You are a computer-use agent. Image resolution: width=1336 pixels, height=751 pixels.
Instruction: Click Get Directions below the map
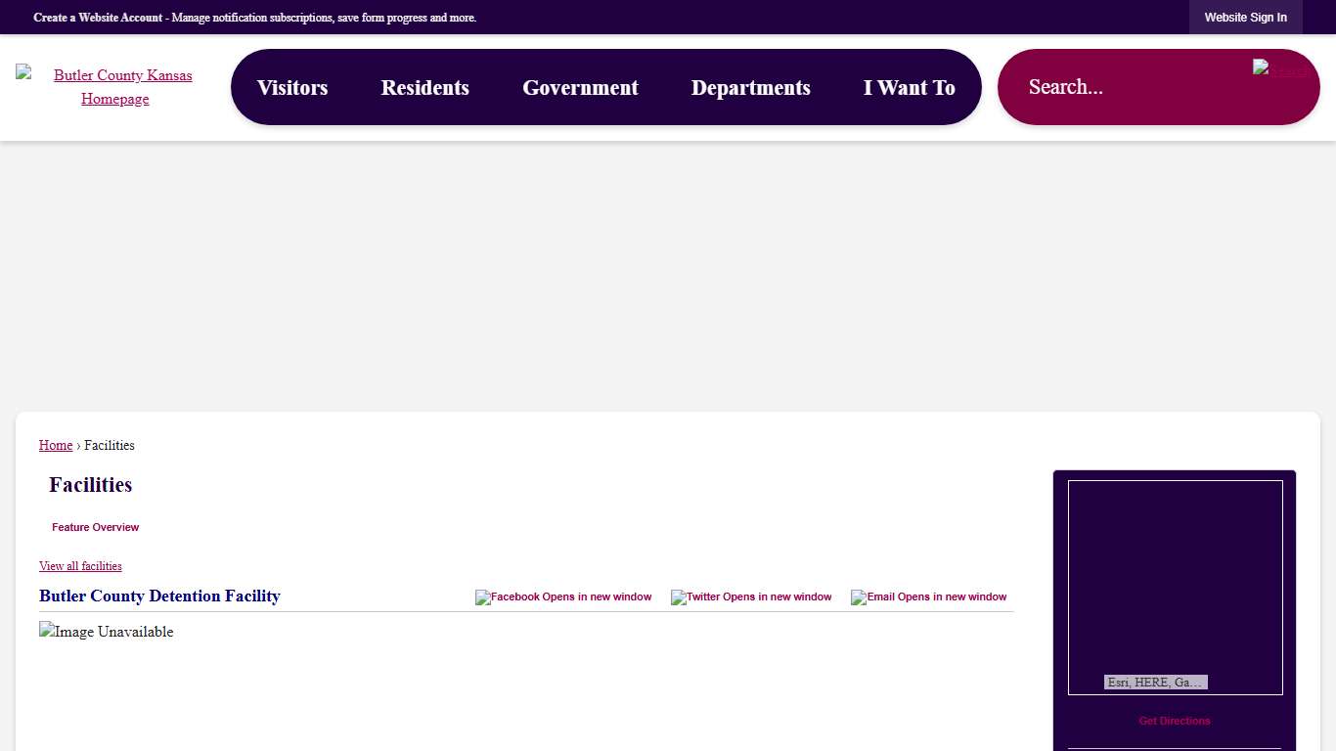(x=1174, y=721)
